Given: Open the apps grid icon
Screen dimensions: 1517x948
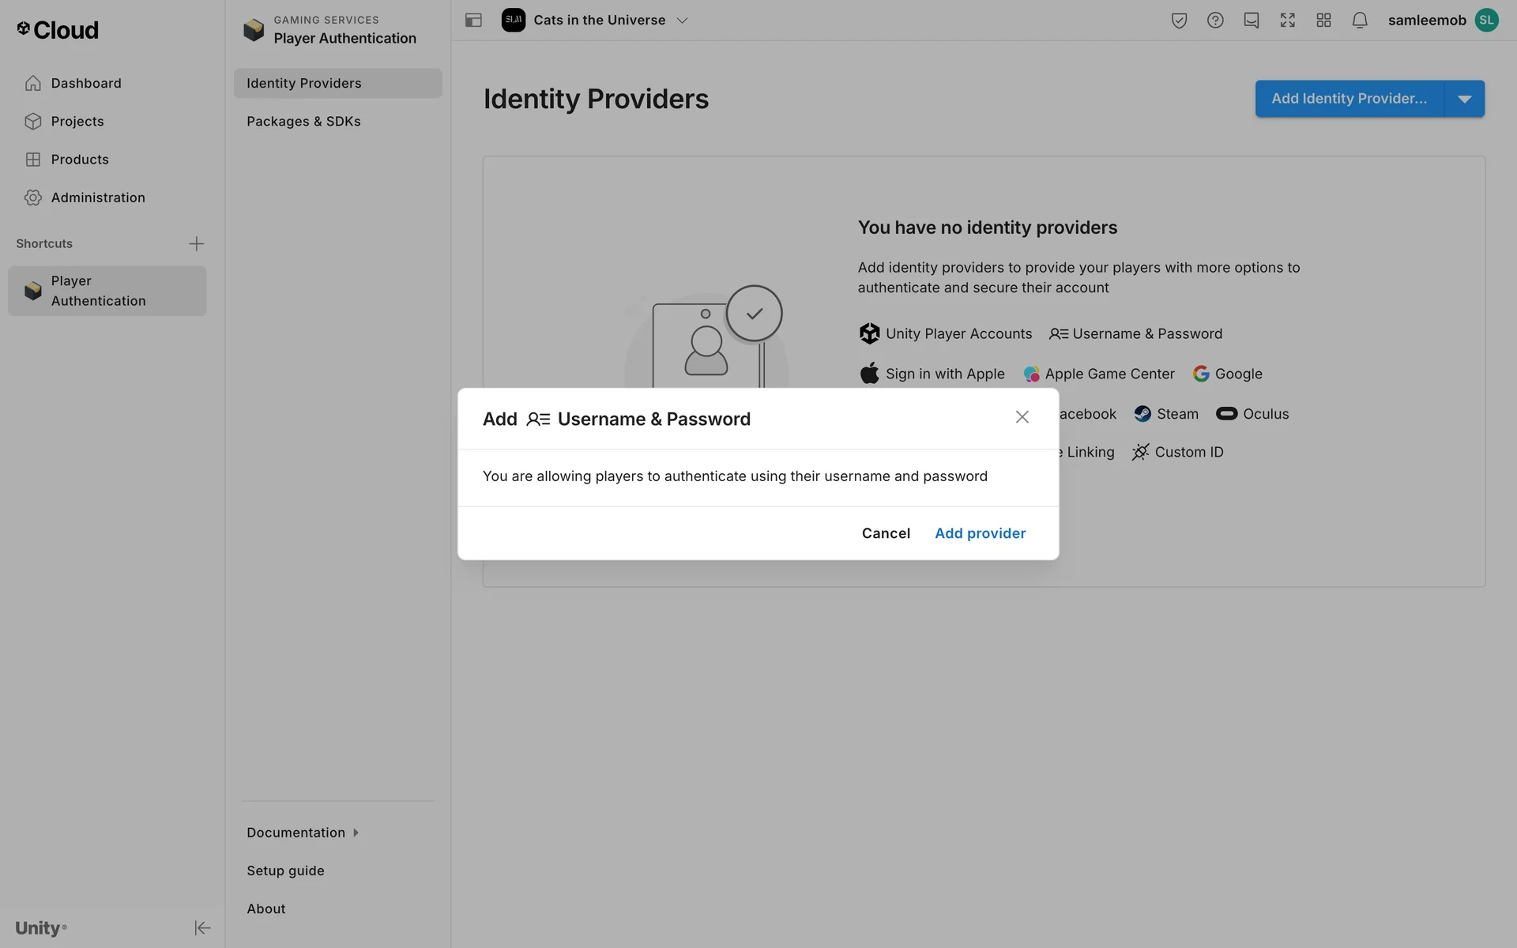Looking at the screenshot, I should (x=1324, y=21).
